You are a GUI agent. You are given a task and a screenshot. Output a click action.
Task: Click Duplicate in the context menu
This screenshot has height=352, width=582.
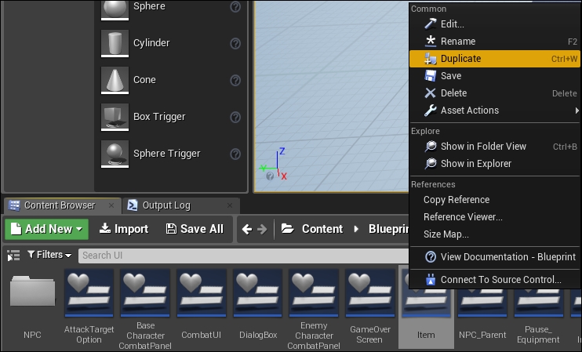pos(494,59)
